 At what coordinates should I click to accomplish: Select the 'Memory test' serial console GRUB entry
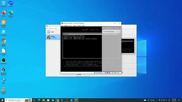click(80, 39)
